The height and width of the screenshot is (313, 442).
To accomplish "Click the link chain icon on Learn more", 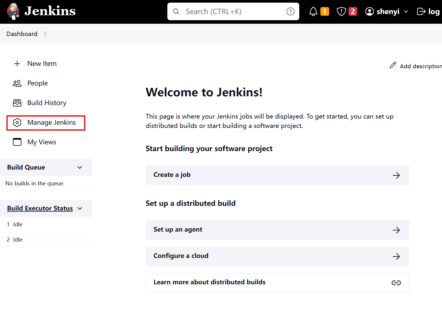I will (x=396, y=283).
